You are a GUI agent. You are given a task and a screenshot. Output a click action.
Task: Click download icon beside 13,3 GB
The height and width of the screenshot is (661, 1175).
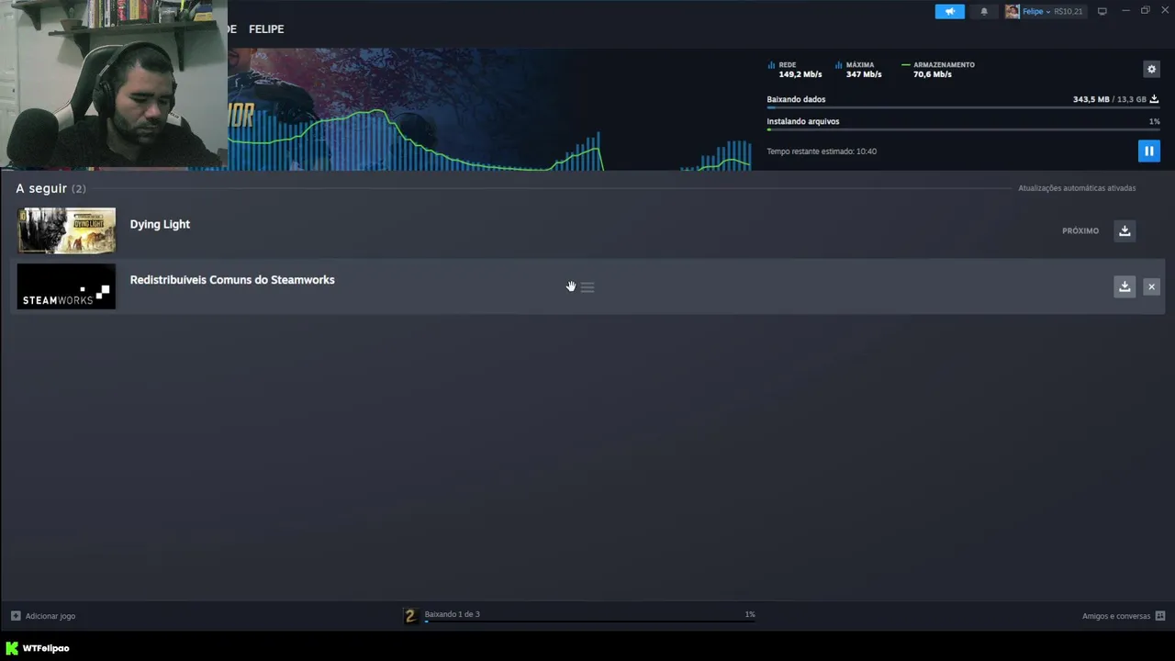[x=1154, y=99]
